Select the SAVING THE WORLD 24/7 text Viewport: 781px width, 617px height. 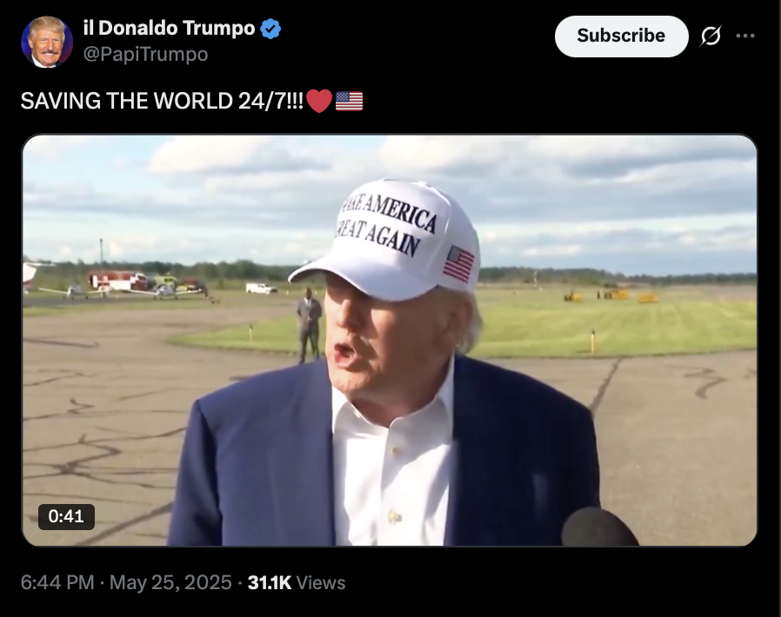point(162,101)
